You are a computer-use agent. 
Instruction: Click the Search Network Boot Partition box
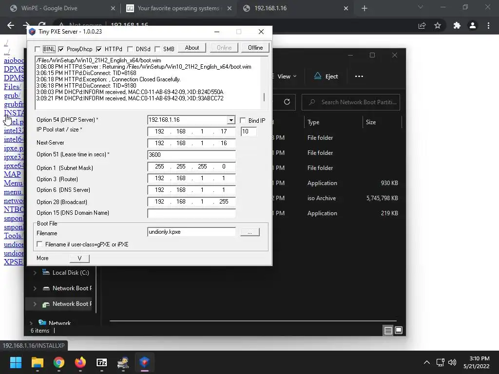tap(351, 102)
